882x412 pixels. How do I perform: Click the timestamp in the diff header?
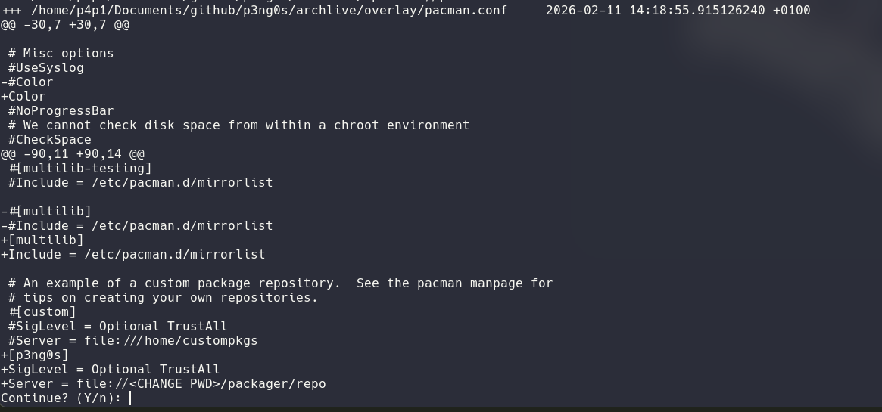tap(678, 11)
